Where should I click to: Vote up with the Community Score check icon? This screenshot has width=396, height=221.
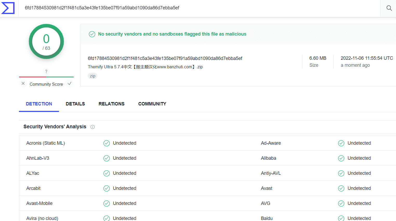pyautogui.click(x=69, y=83)
